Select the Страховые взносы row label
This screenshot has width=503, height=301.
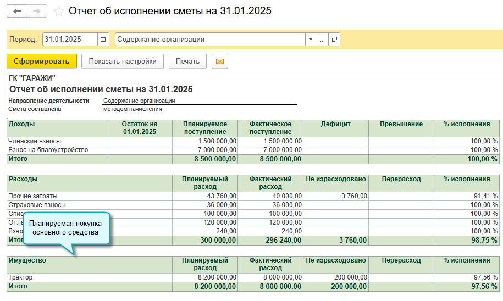coord(37,204)
